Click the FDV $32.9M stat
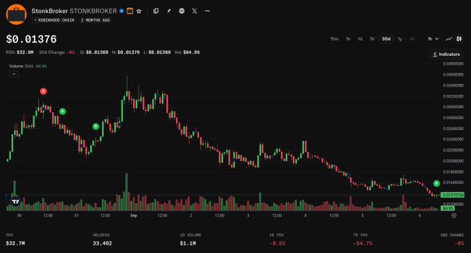The image size is (471, 253). 20,52
